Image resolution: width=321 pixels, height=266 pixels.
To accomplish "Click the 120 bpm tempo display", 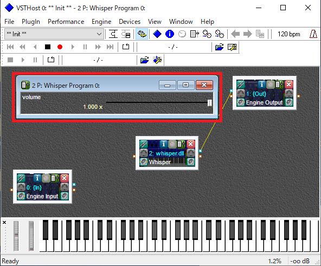I will coord(288,34).
